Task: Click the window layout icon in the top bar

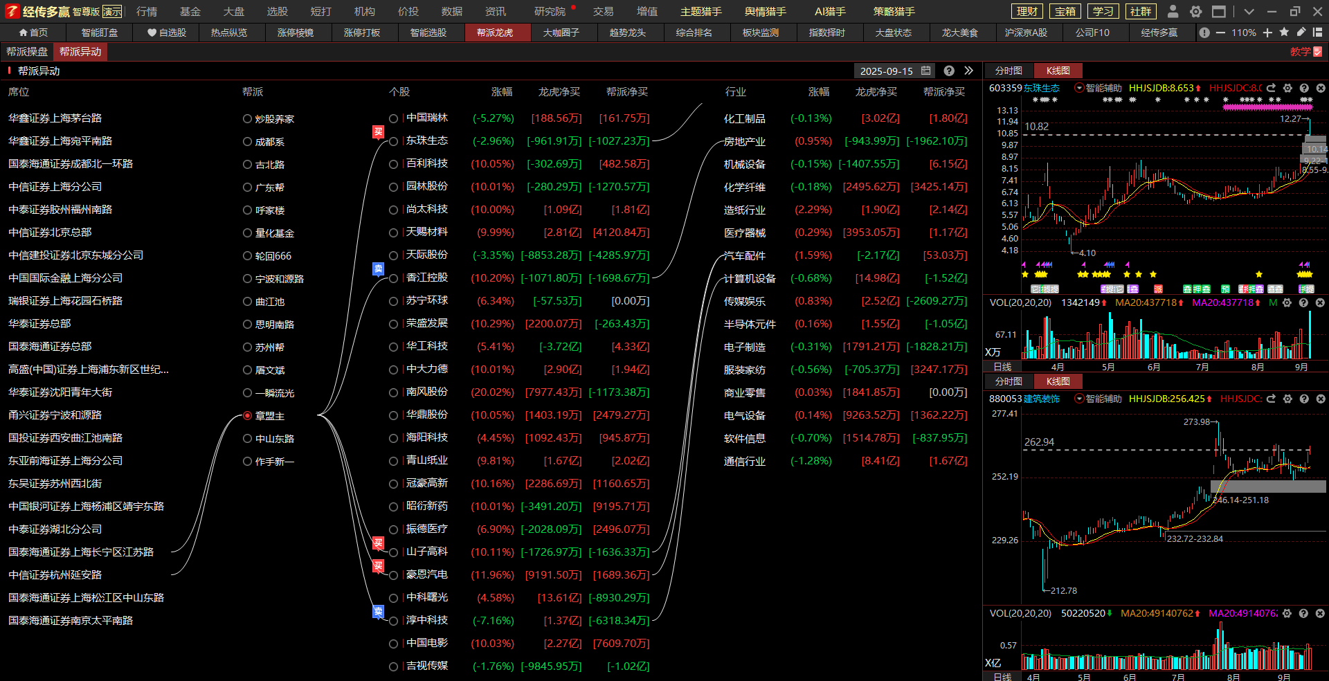Action: click(1219, 11)
